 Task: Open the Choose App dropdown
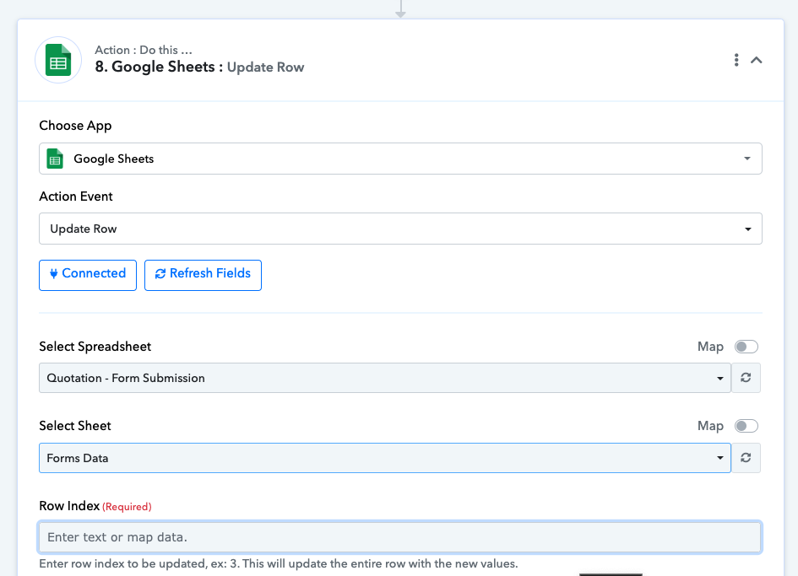400,159
